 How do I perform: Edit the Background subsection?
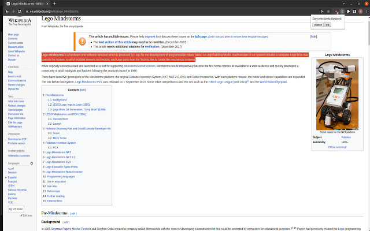click(66, 222)
